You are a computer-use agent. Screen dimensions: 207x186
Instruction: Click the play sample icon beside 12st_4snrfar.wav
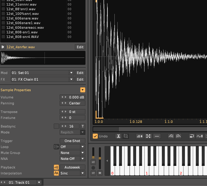coord(3,47)
